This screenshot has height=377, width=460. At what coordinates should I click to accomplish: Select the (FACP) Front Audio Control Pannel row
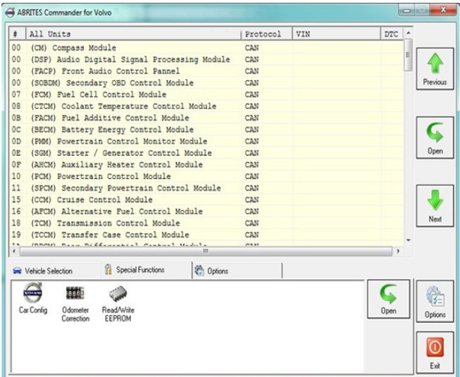point(206,71)
